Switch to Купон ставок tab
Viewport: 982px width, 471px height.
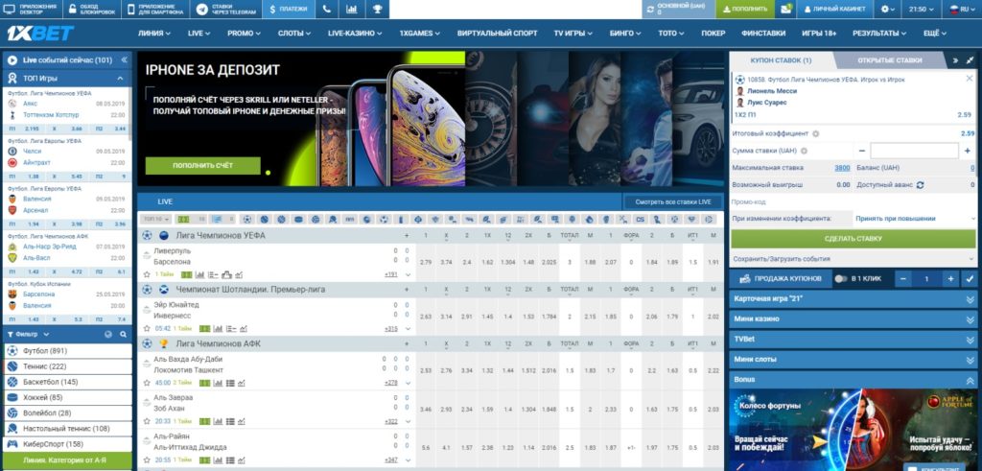[781, 60]
